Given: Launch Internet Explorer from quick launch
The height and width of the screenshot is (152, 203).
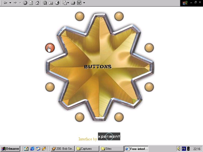Looking at the screenshot, I should pyautogui.click(x=32, y=149).
